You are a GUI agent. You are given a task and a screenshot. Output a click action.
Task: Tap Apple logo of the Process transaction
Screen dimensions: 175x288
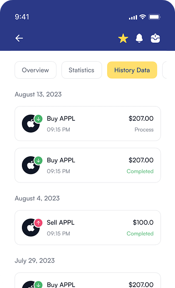click(31, 124)
